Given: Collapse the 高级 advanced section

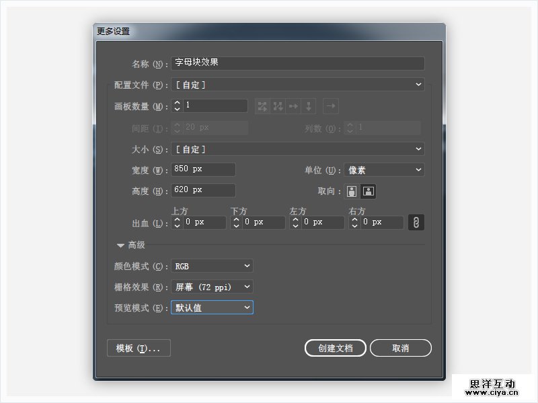Looking at the screenshot, I should 121,246.
